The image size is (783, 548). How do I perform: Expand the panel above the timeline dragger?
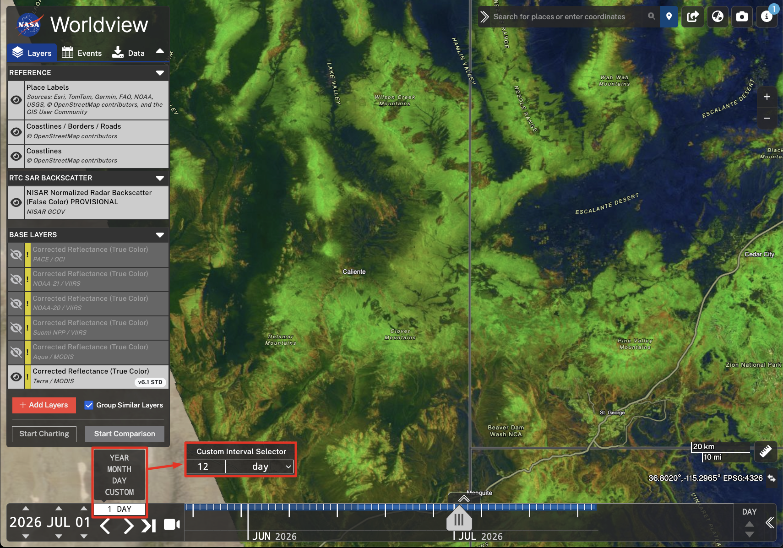point(464,498)
